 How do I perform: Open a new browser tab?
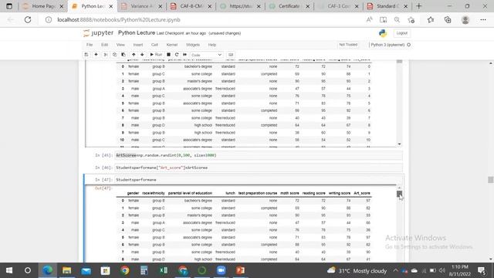click(x=418, y=6)
